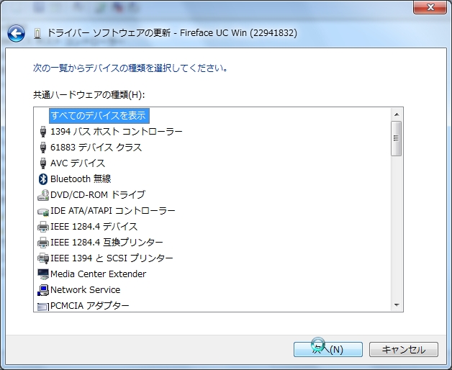This screenshot has width=452, height=370.
Task: Click the IEEE 1284.4 デバイス printer icon
Action: click(x=42, y=226)
